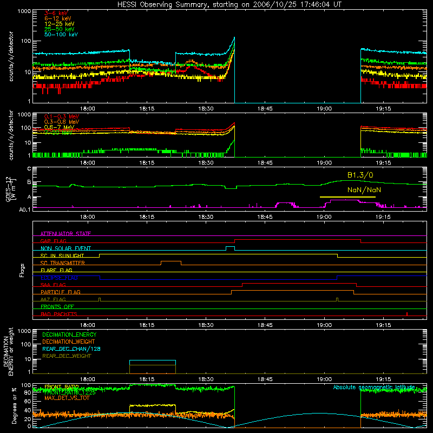This screenshot has width=433, height=433.
Task: Select the 3-6 keV legend label
Action: tap(56, 13)
